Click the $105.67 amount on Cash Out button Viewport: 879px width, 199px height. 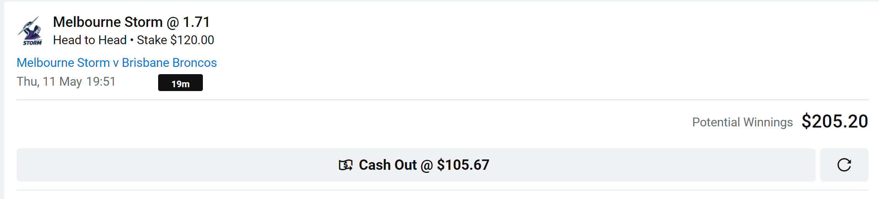tap(463, 165)
